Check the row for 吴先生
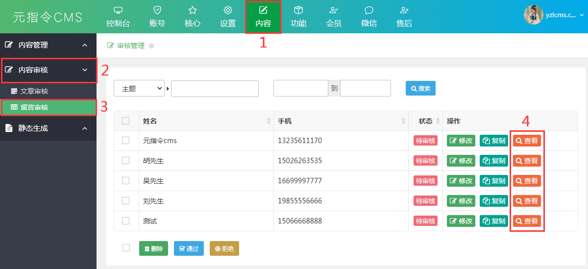This screenshot has height=269, width=588. pos(126,180)
